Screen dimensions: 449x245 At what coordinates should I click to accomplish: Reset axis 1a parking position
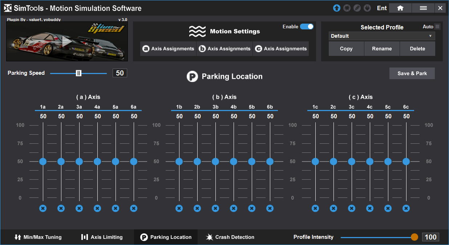click(x=43, y=208)
